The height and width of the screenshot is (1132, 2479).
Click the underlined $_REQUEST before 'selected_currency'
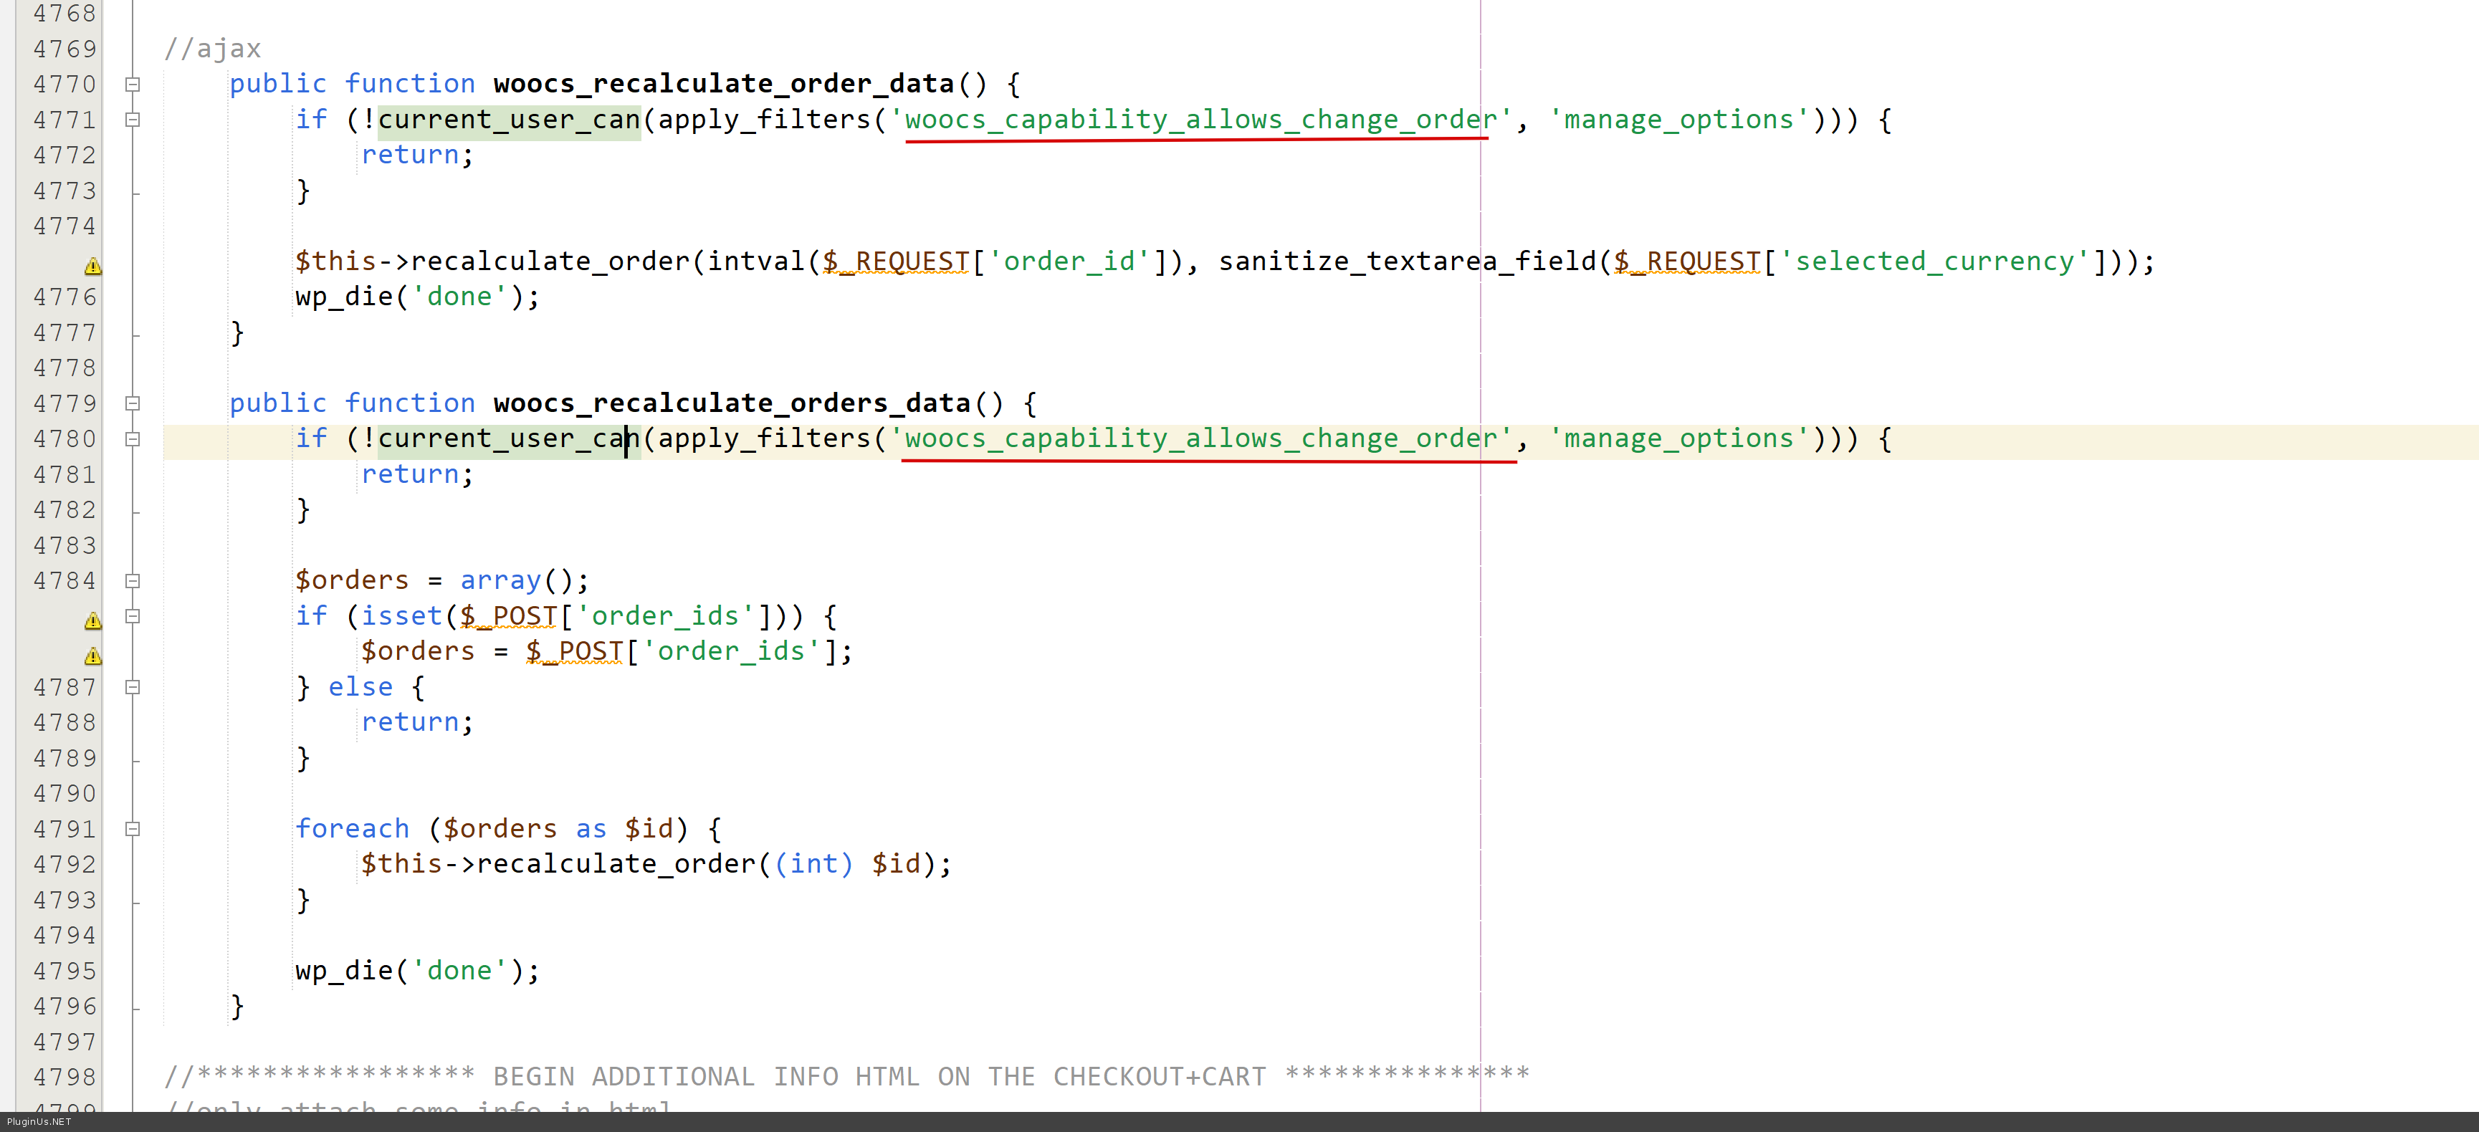coord(1687,262)
